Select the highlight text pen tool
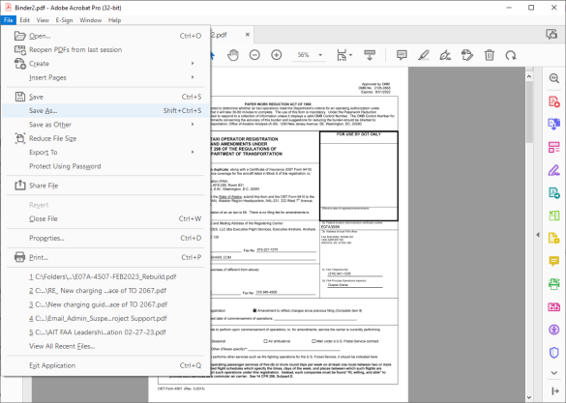 tap(424, 55)
